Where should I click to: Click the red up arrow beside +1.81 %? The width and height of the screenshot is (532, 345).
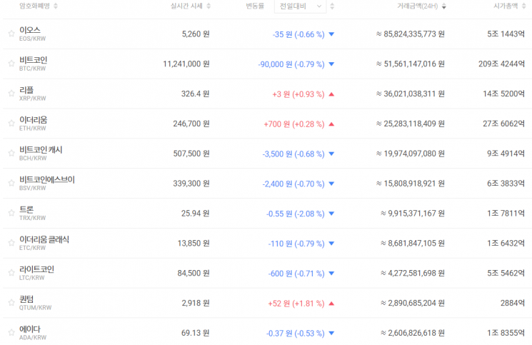pyautogui.click(x=332, y=304)
